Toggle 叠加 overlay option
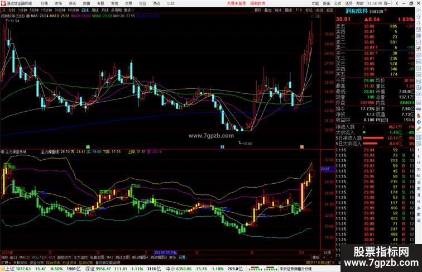This screenshot has height=272, width=422. click(268, 10)
